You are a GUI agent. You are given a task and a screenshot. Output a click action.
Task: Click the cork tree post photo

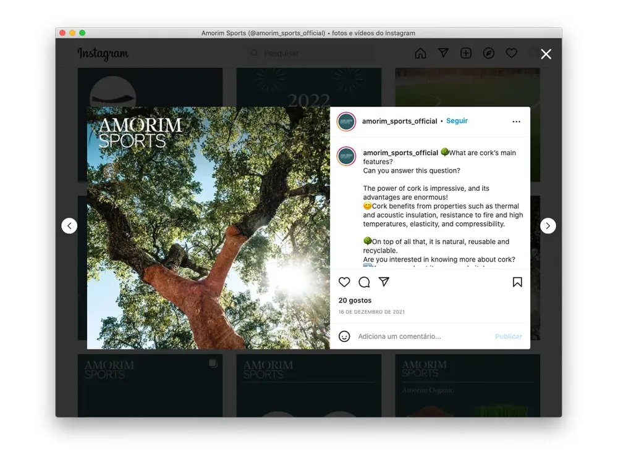pyautogui.click(x=208, y=228)
